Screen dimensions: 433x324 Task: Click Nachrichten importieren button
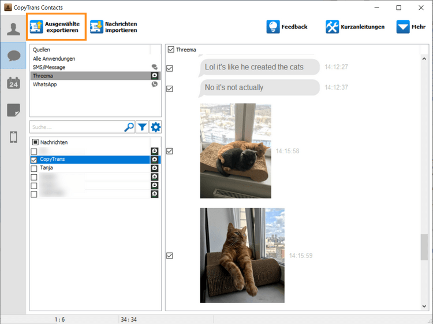point(114,27)
